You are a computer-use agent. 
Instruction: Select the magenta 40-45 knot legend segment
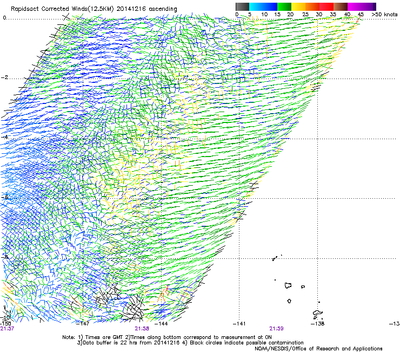355,6
